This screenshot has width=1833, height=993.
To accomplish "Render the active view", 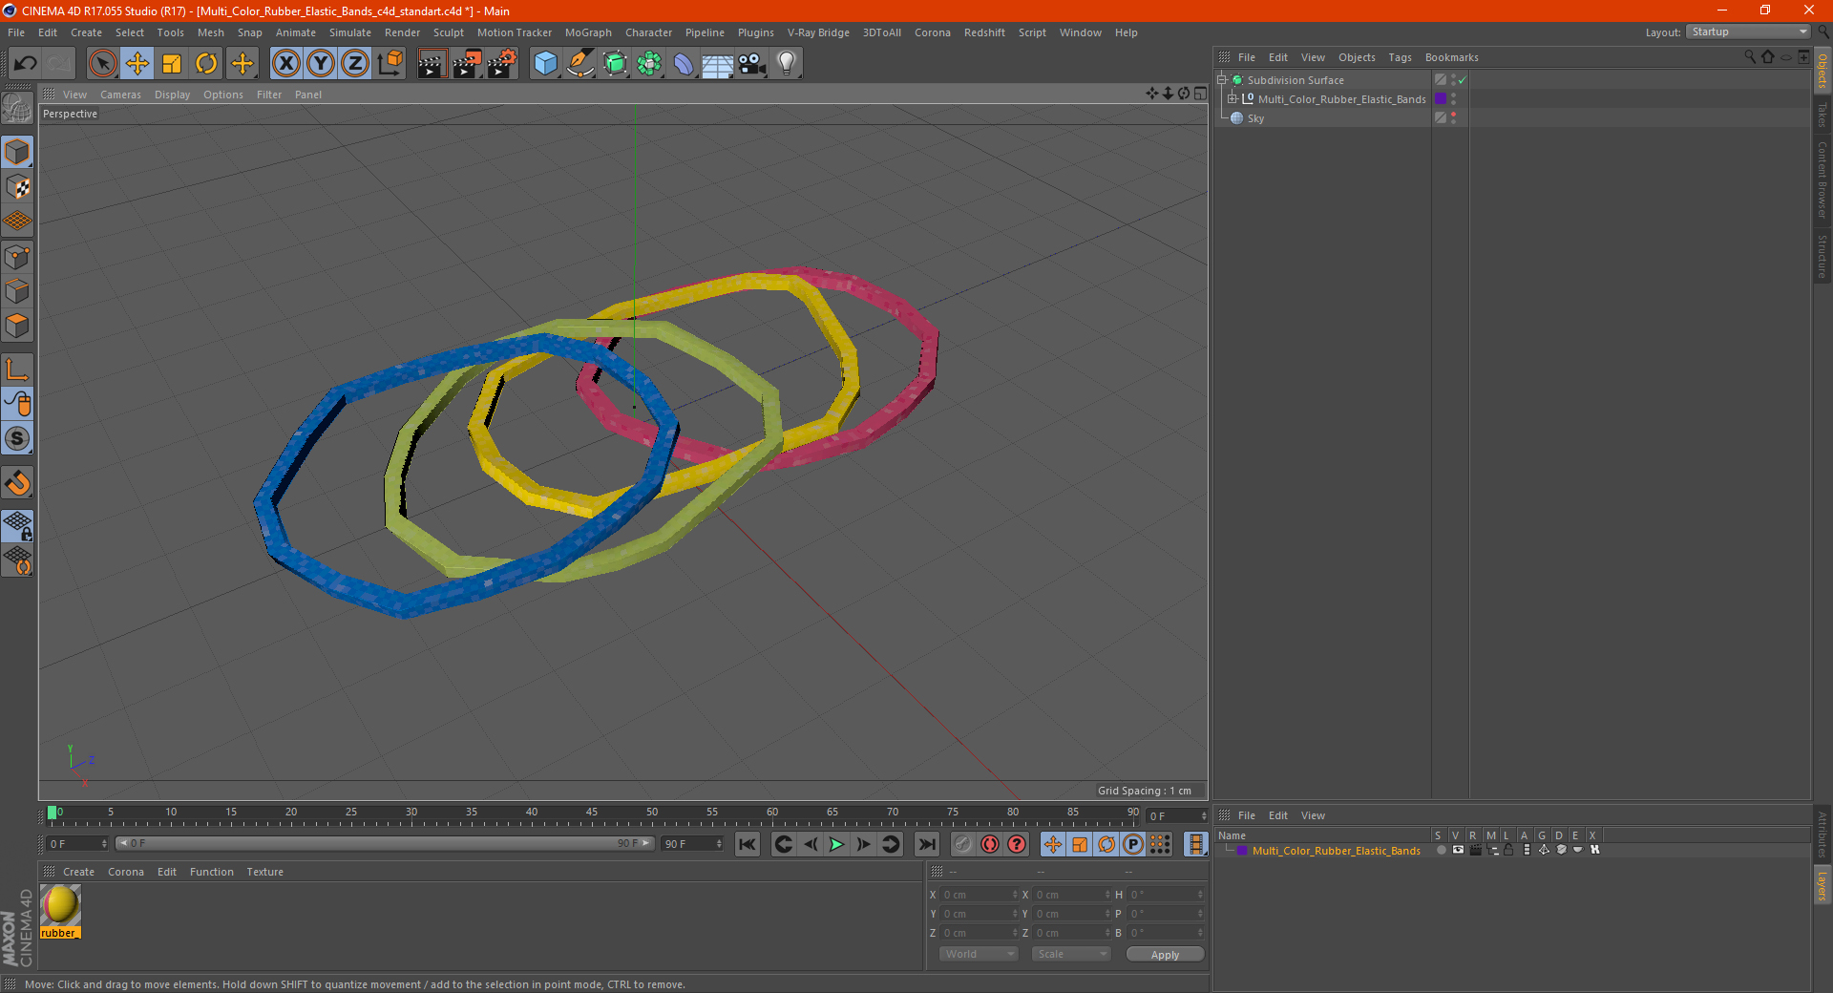I will (432, 64).
